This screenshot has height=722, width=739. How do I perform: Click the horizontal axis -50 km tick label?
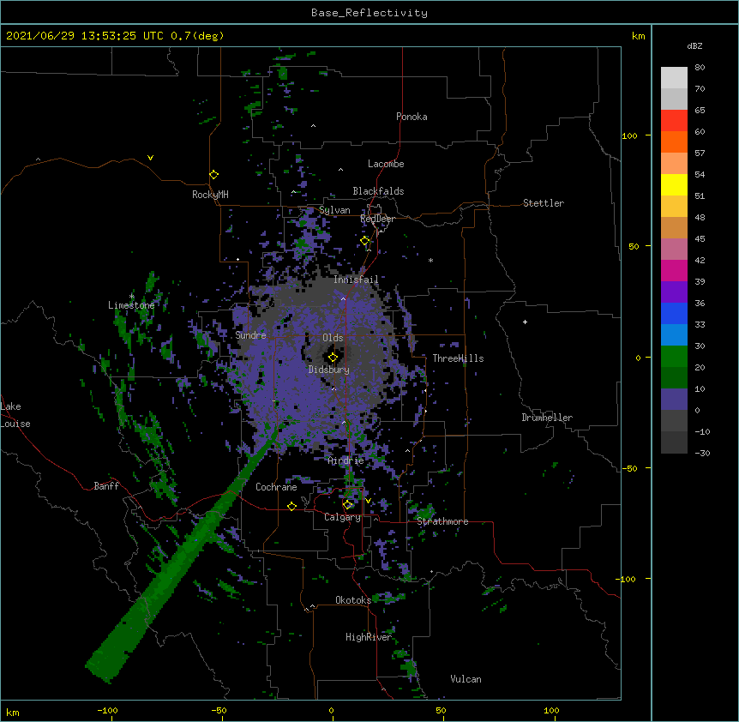point(219,710)
